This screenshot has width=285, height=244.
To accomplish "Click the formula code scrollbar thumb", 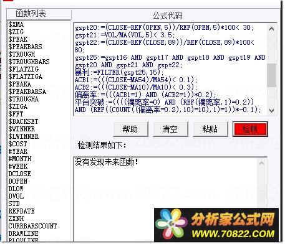I will coord(271,75).
